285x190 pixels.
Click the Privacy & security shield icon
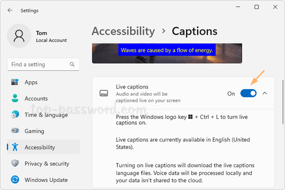tap(15, 163)
